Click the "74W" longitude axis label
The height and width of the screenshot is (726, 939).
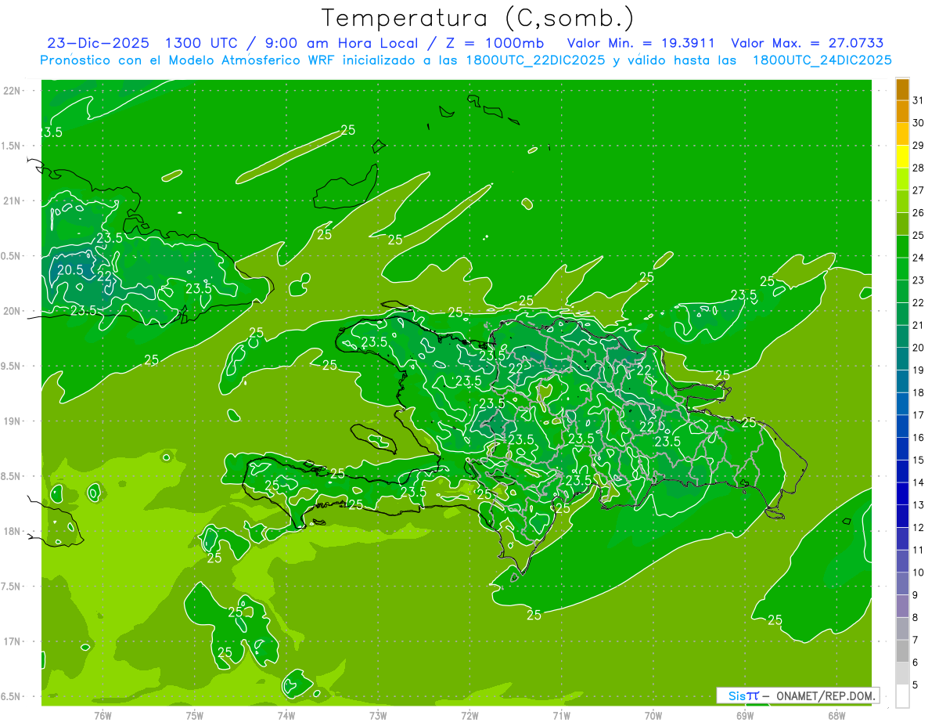pyautogui.click(x=286, y=715)
